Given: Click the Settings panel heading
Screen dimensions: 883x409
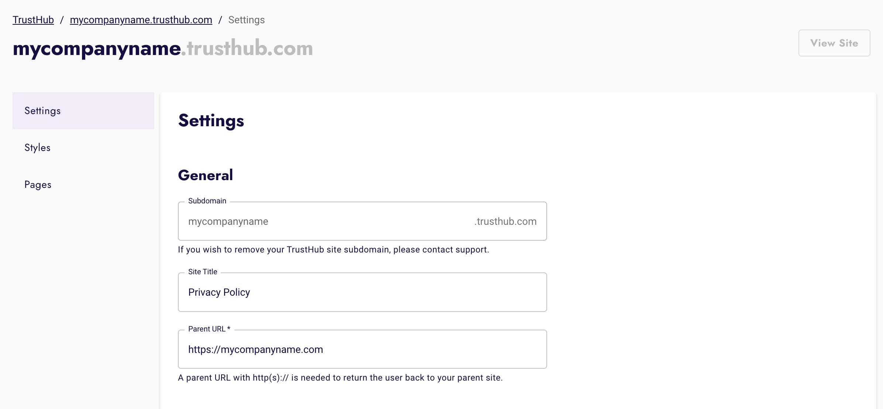Looking at the screenshot, I should (211, 121).
